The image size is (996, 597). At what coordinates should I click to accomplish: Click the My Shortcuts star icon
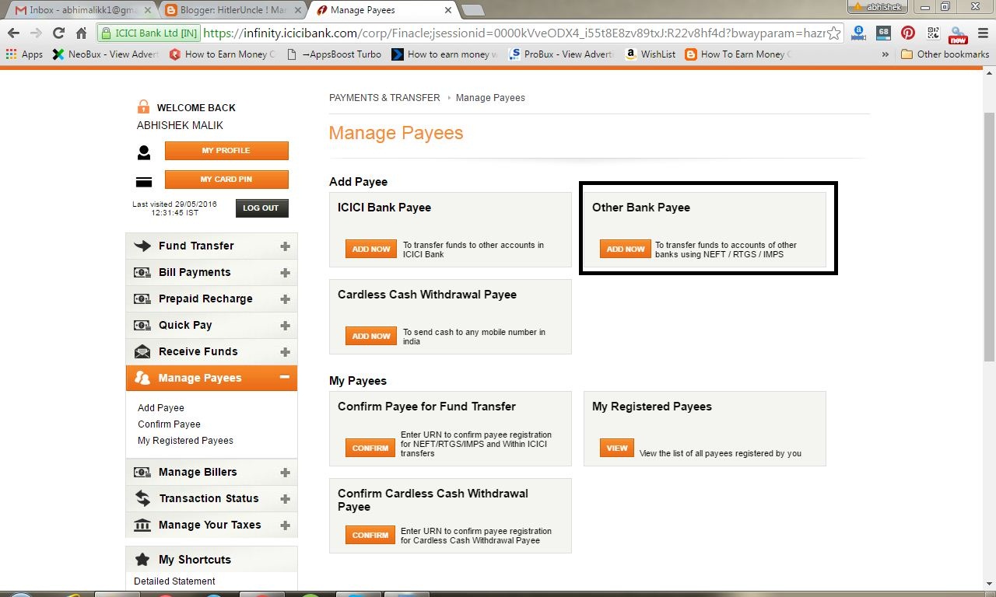tap(142, 560)
